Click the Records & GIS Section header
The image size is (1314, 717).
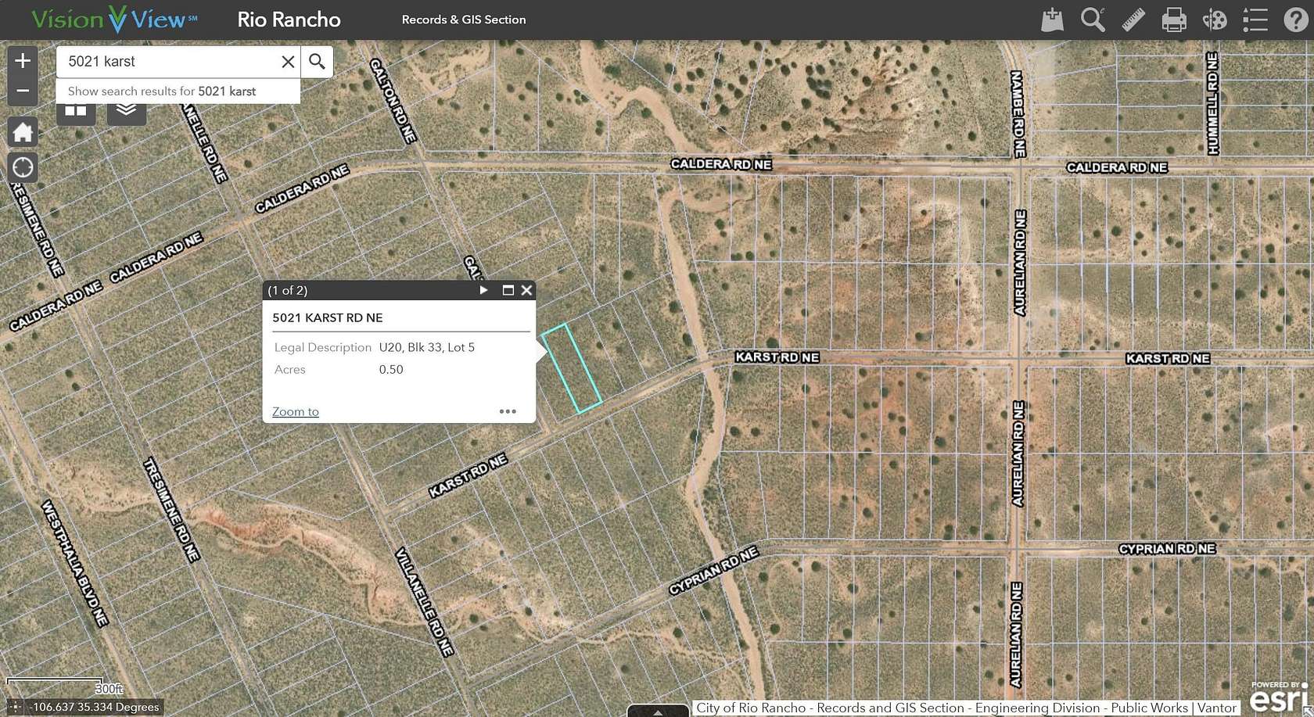tap(464, 19)
